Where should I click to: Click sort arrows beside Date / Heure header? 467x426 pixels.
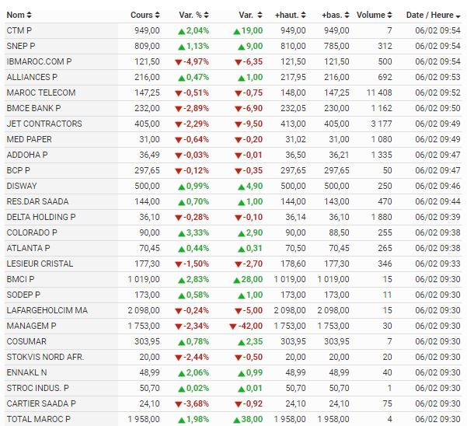click(x=458, y=15)
